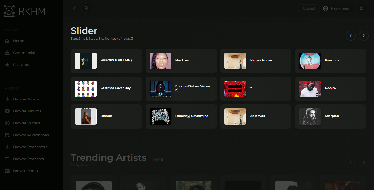Open the Commercial section
This screenshot has height=190, width=374.
point(24,53)
